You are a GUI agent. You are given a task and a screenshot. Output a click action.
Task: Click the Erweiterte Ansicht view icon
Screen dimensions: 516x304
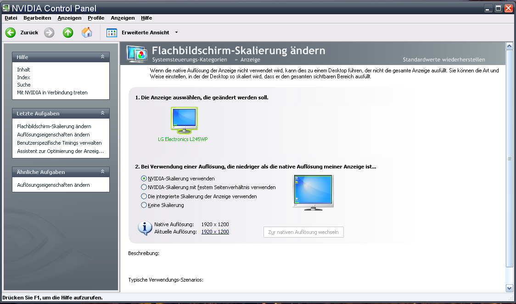[x=112, y=33]
